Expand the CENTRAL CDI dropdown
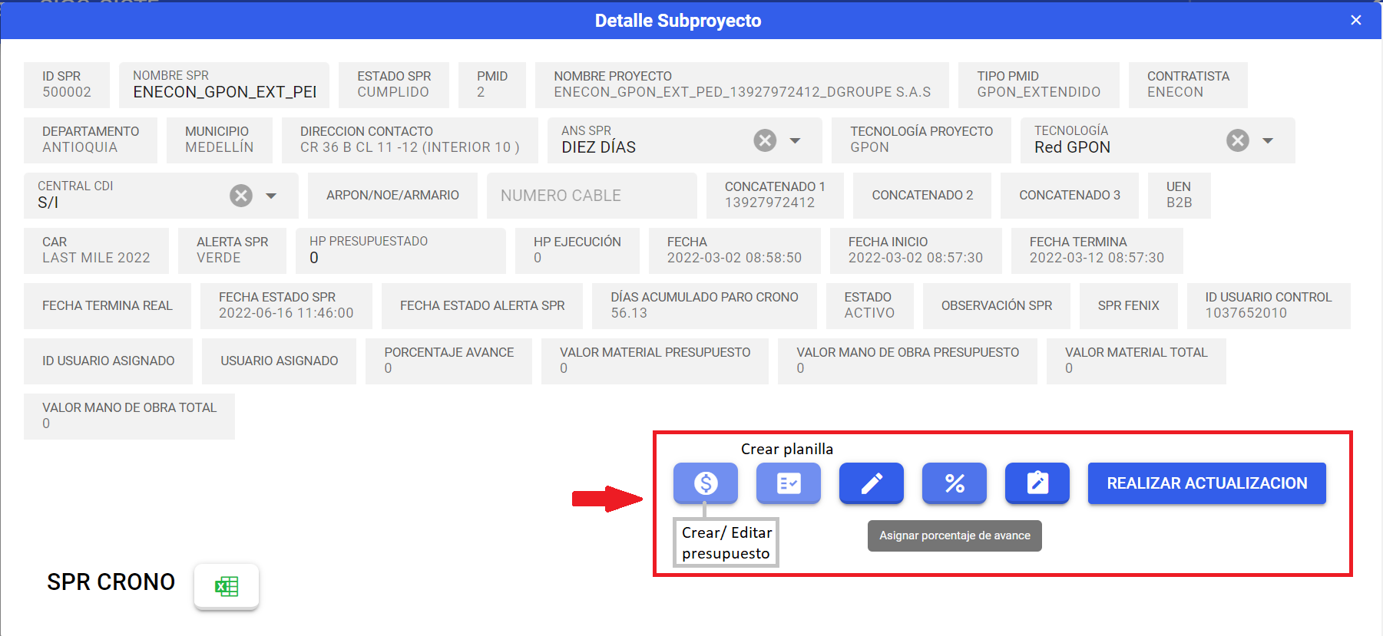 (271, 196)
